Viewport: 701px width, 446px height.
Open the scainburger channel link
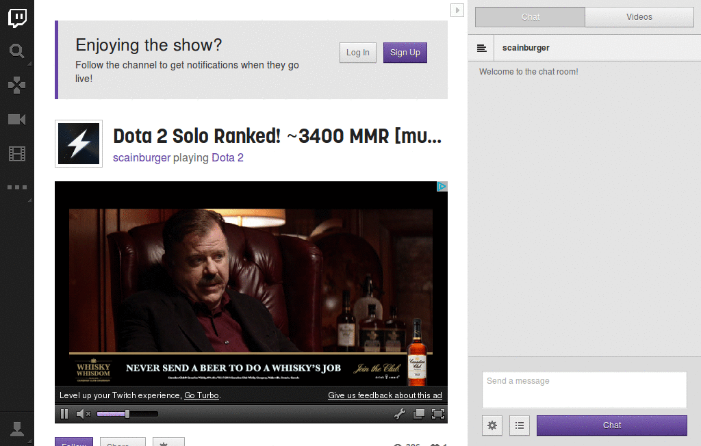pyautogui.click(x=141, y=158)
